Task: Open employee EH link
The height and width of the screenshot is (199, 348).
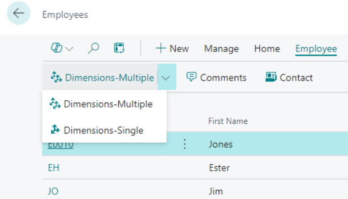Action: coord(54,168)
